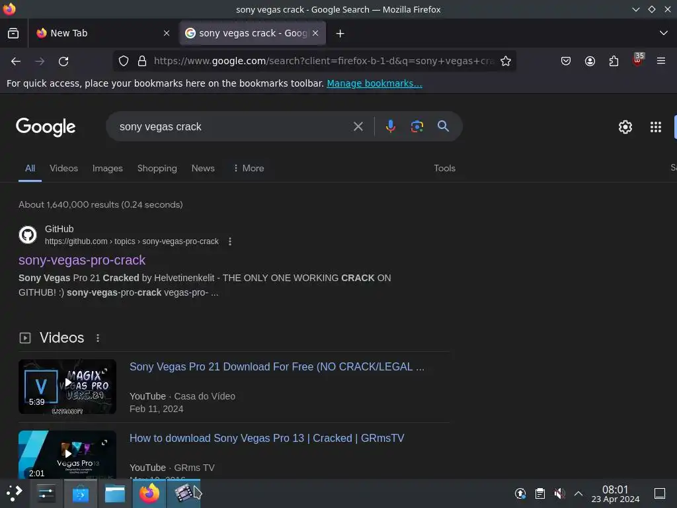Open the Firefox application menu
This screenshot has width=677, height=508.
pyautogui.click(x=661, y=61)
